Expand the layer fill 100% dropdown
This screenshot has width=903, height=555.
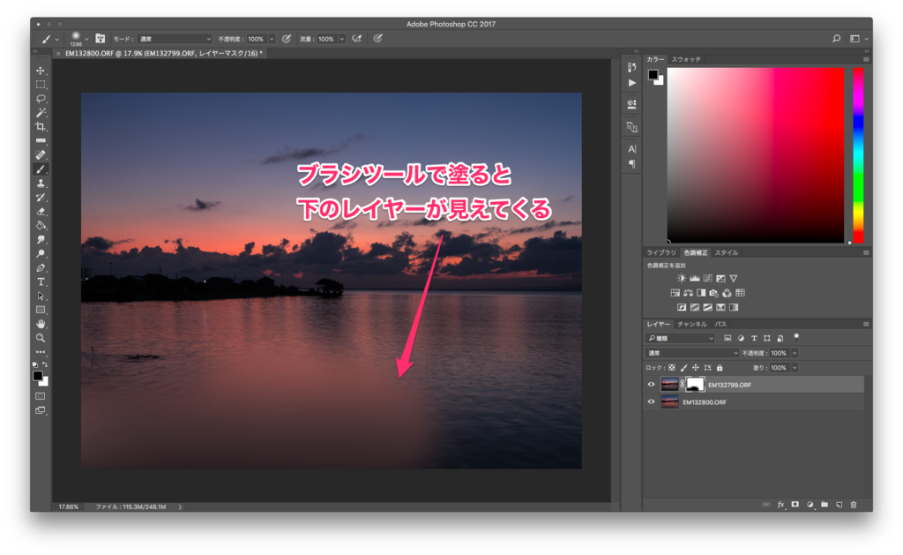(795, 368)
